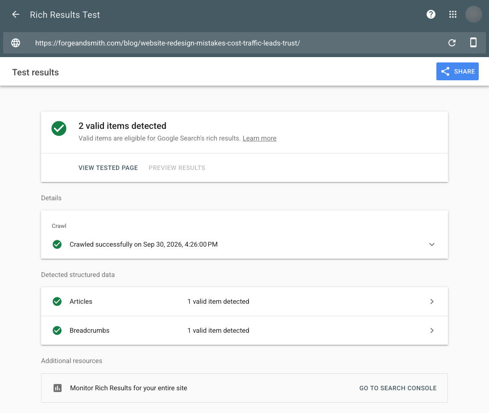Open the Articles structured data row
The height and width of the screenshot is (413, 489).
pyautogui.click(x=244, y=301)
